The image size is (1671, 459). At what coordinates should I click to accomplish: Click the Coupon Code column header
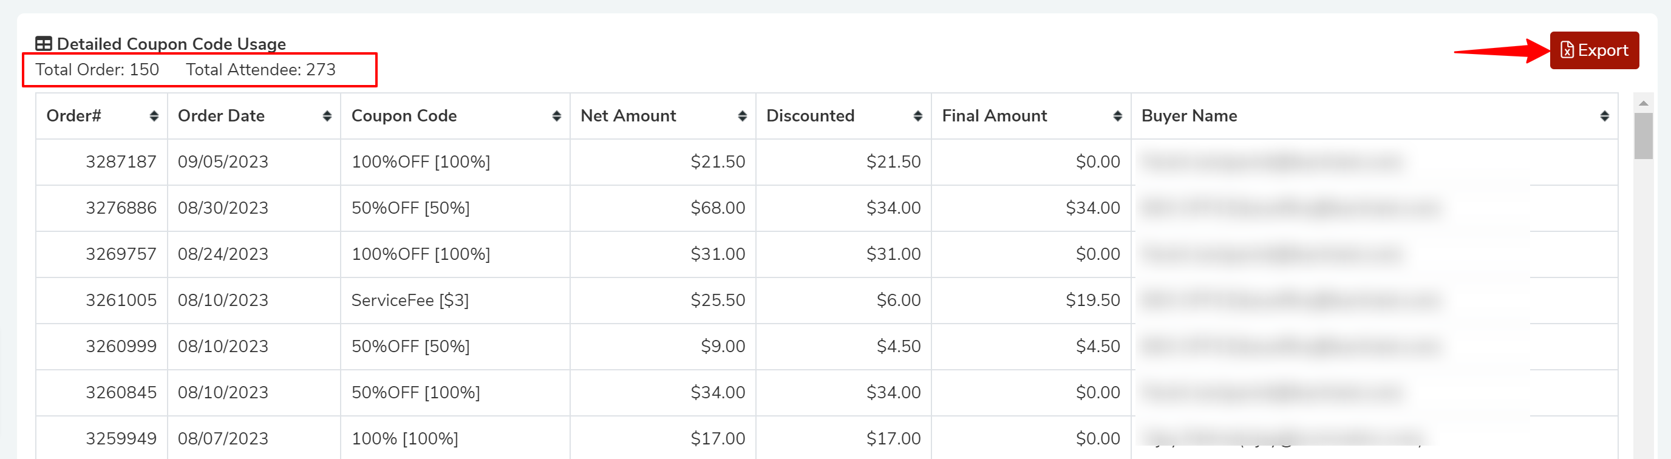point(404,116)
